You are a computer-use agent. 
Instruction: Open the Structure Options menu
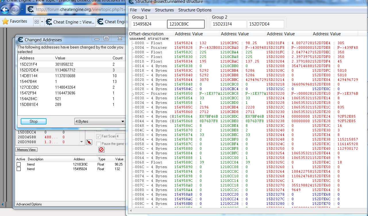tap(195, 10)
